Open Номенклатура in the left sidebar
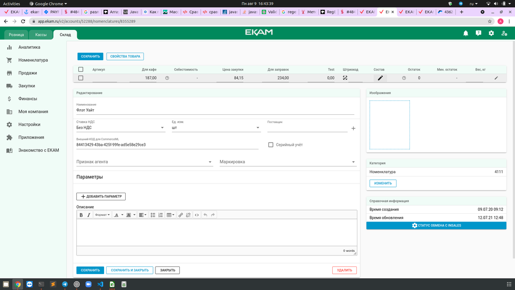 33,60
